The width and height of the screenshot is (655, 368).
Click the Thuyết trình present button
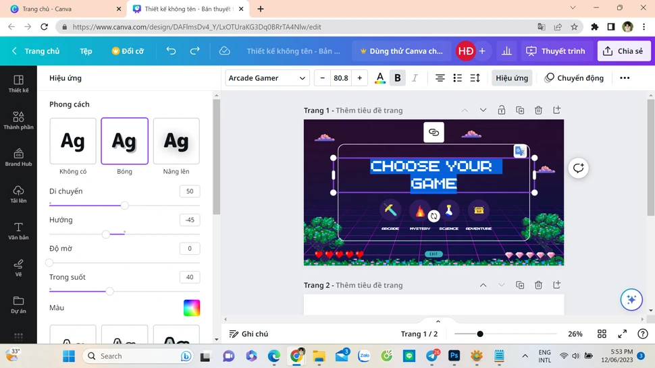click(x=556, y=51)
